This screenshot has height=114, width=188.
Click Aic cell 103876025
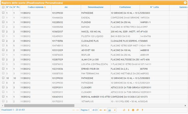pyautogui.click(x=57, y=55)
